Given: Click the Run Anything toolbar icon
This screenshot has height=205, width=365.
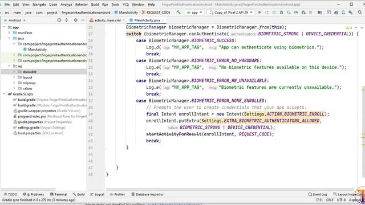Looking at the screenshot, I should tap(328, 13).
